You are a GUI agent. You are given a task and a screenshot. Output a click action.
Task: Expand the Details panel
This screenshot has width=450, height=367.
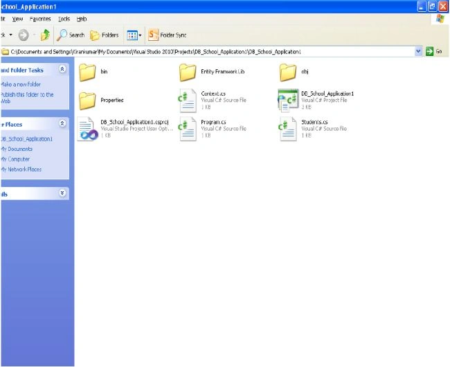click(x=62, y=193)
